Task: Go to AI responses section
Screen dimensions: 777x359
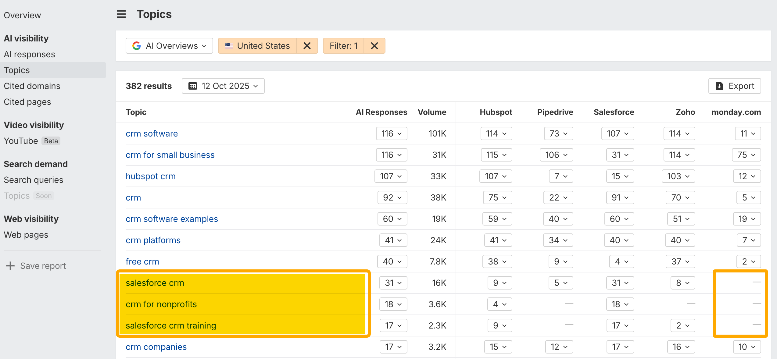Action: [x=30, y=54]
